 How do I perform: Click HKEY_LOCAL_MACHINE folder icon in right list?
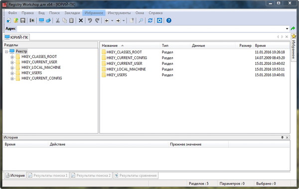click(104, 69)
